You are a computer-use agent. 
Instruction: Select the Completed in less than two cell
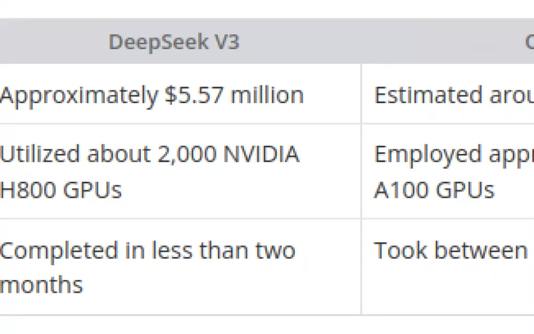tap(180, 267)
